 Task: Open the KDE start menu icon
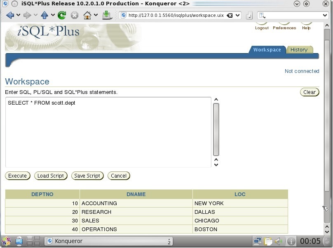(x=6, y=241)
